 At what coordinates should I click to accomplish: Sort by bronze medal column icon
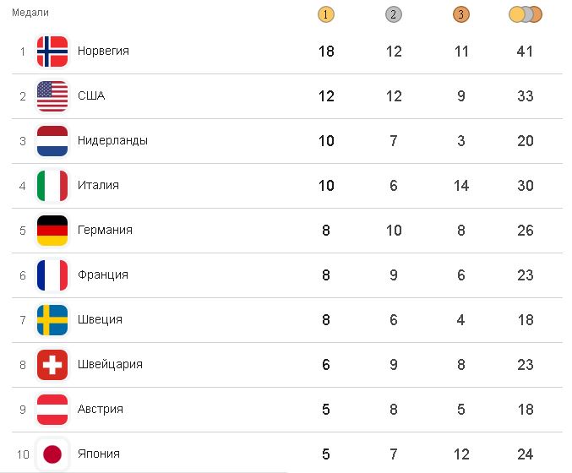(460, 14)
